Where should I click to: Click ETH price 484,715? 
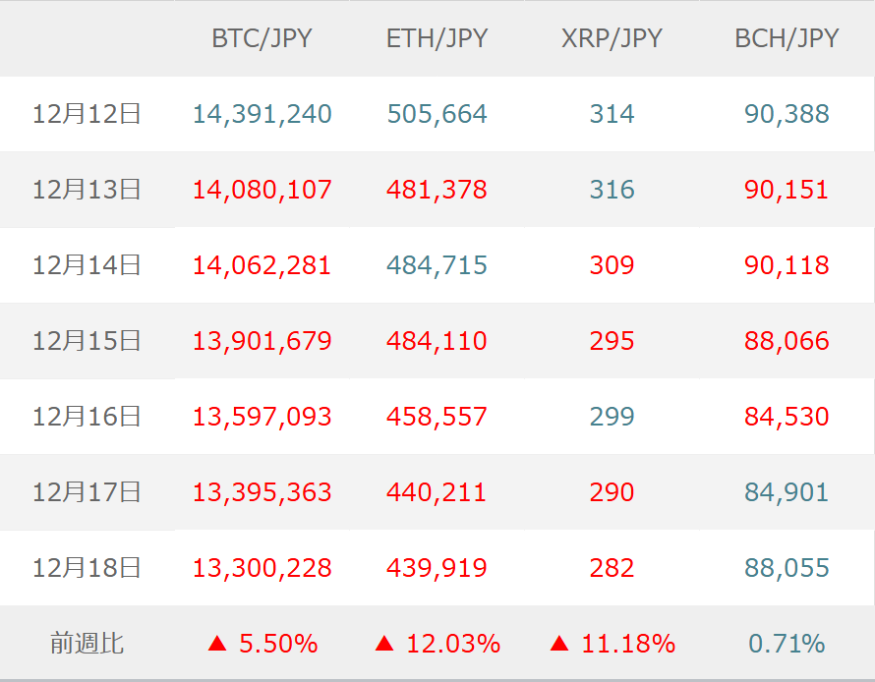[437, 265]
